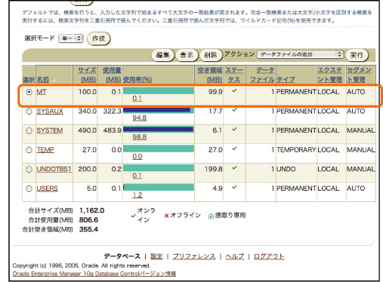Click the 0.0 usage percentage link
383x282 pixels.
tap(137, 157)
